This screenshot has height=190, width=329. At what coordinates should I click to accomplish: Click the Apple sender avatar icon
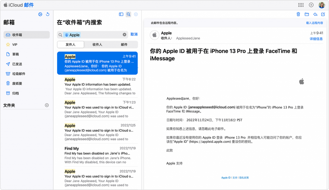[x=155, y=35]
